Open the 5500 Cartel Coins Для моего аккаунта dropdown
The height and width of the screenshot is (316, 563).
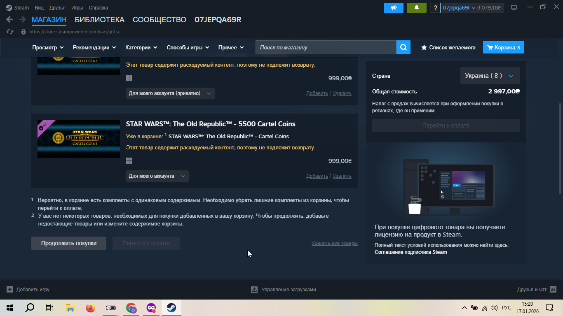click(x=157, y=176)
